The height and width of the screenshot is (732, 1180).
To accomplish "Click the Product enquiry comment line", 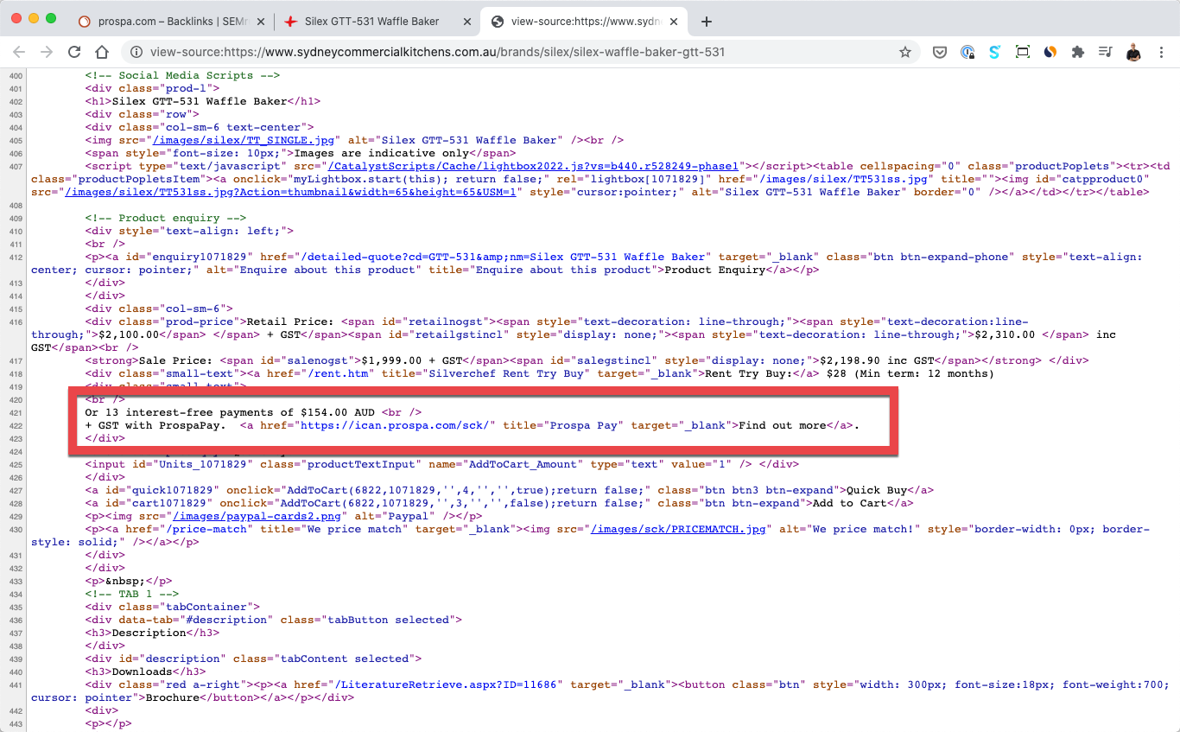I will [x=166, y=218].
